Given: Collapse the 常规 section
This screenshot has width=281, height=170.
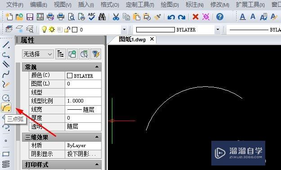Looking at the screenshot, I should coord(97,67).
